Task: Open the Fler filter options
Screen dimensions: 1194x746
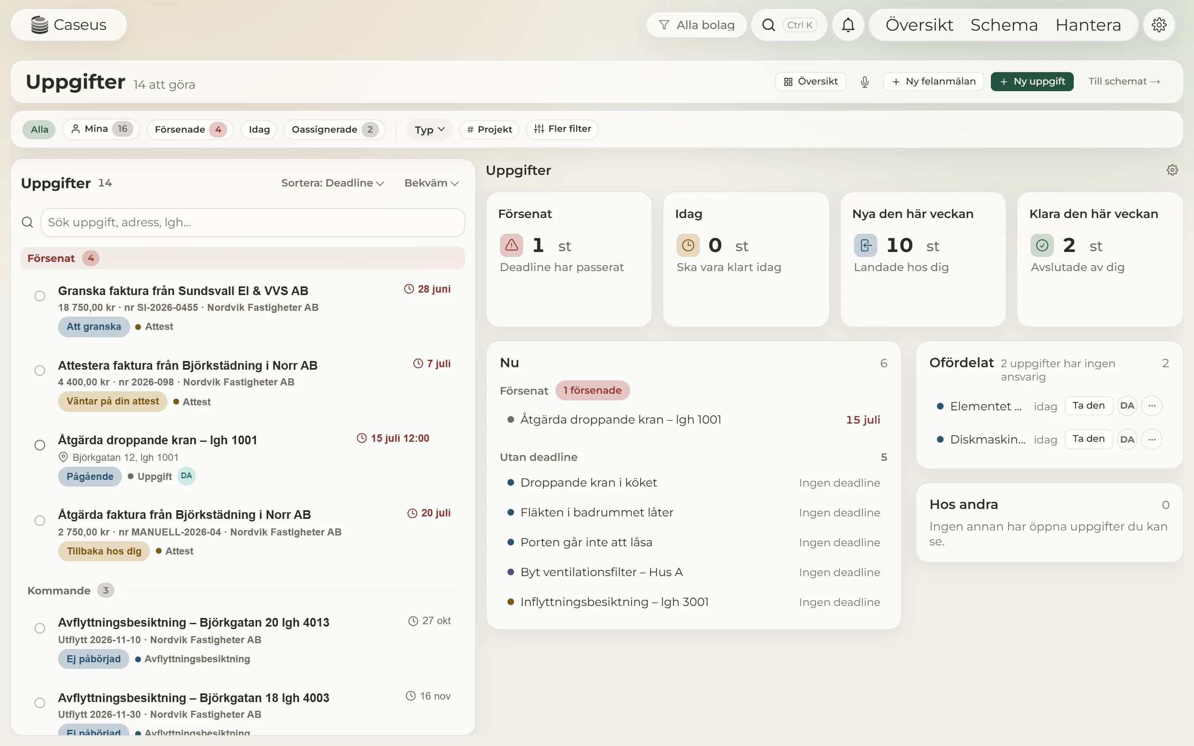Action: [x=562, y=129]
